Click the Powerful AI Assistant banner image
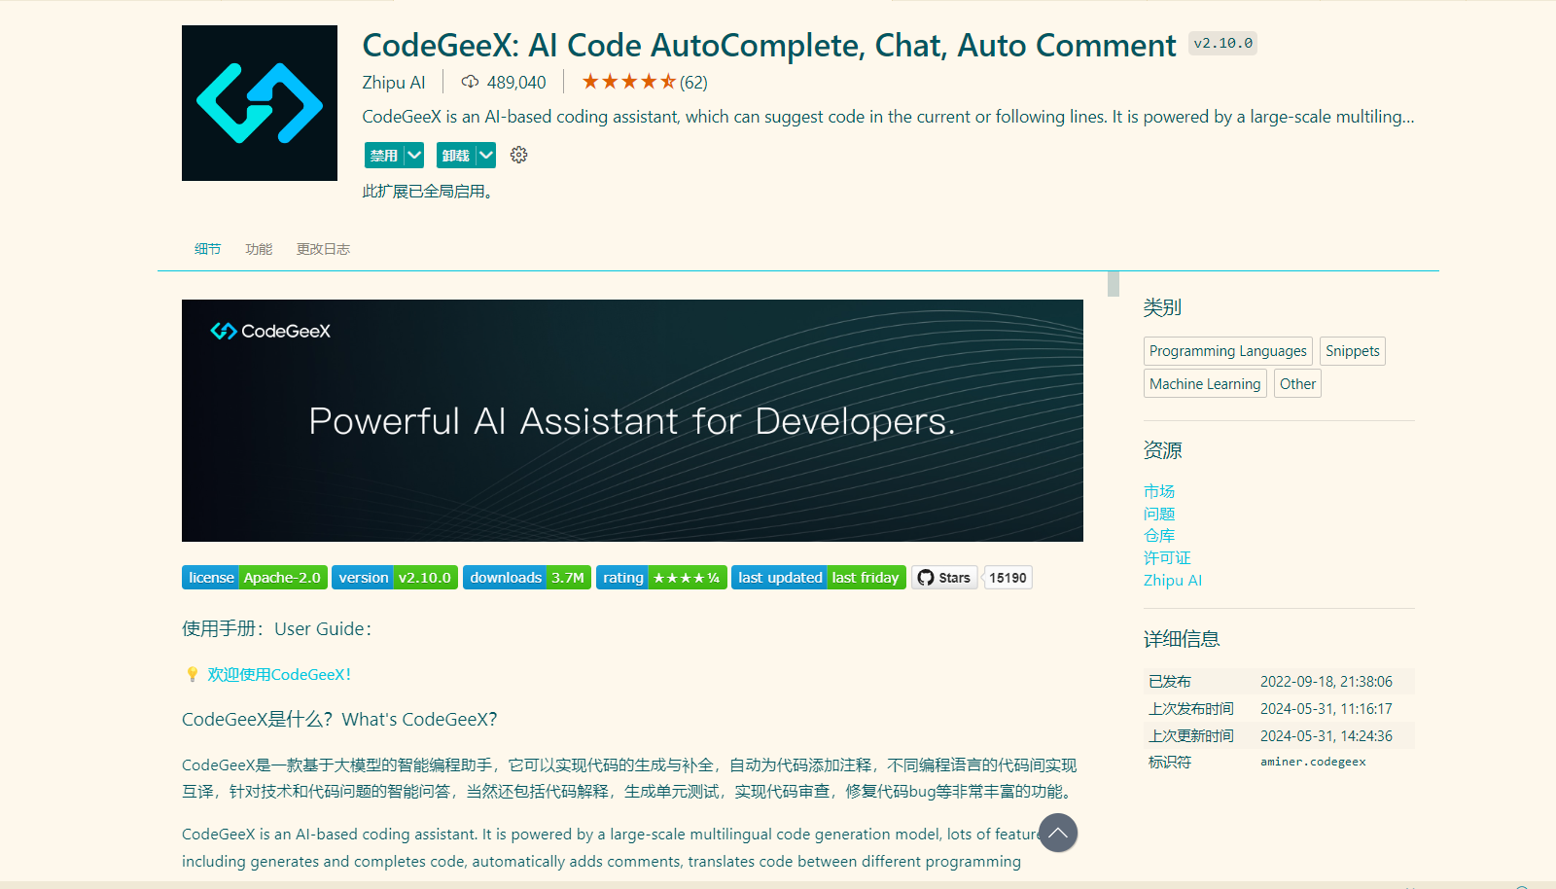 point(632,420)
